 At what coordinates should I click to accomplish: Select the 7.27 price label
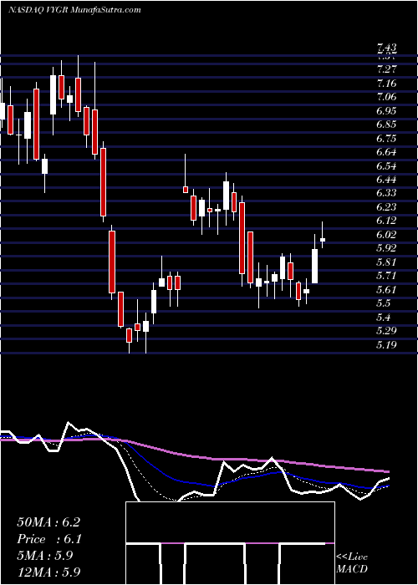tap(386, 69)
